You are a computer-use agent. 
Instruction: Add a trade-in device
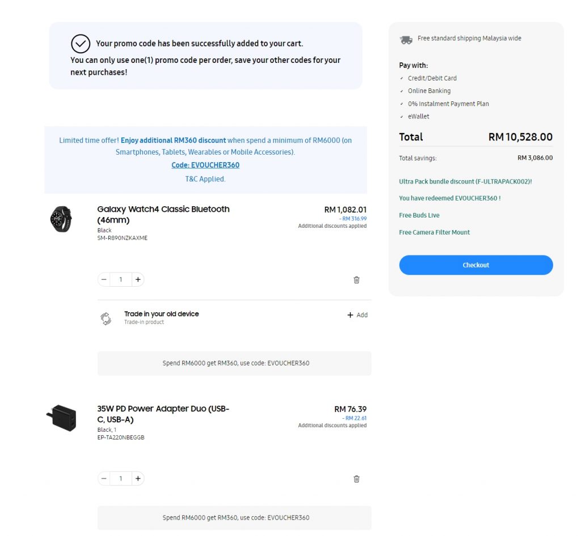[357, 315]
